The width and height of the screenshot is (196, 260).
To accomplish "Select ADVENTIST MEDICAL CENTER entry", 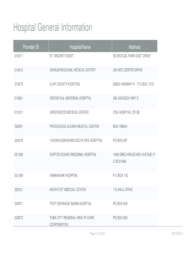I will pos(68,189).
